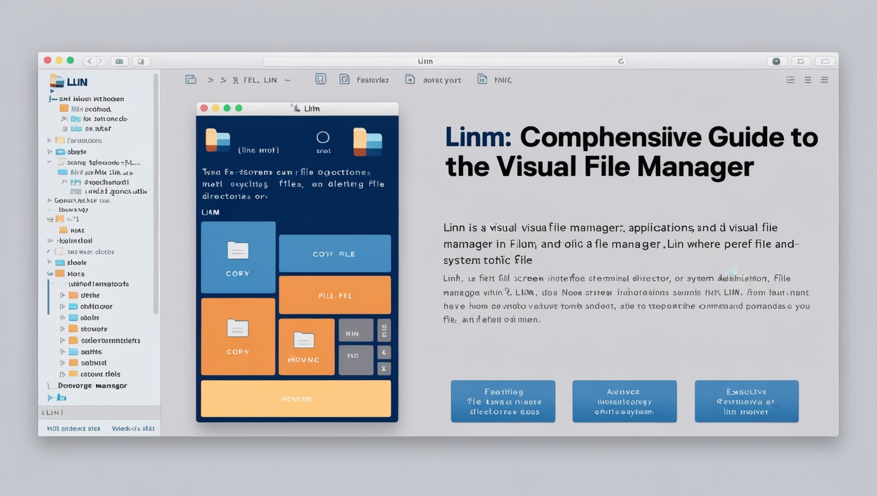Collapse the 'Mors' folder row
Image resolution: width=877 pixels, height=496 pixels.
coord(49,274)
